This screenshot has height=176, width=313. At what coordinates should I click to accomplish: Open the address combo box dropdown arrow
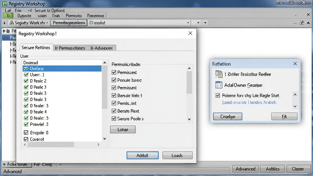pyautogui.click(x=188, y=23)
